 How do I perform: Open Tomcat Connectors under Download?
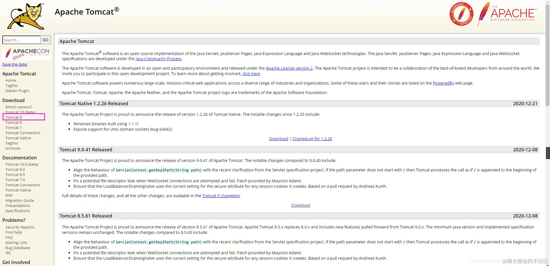(23, 133)
